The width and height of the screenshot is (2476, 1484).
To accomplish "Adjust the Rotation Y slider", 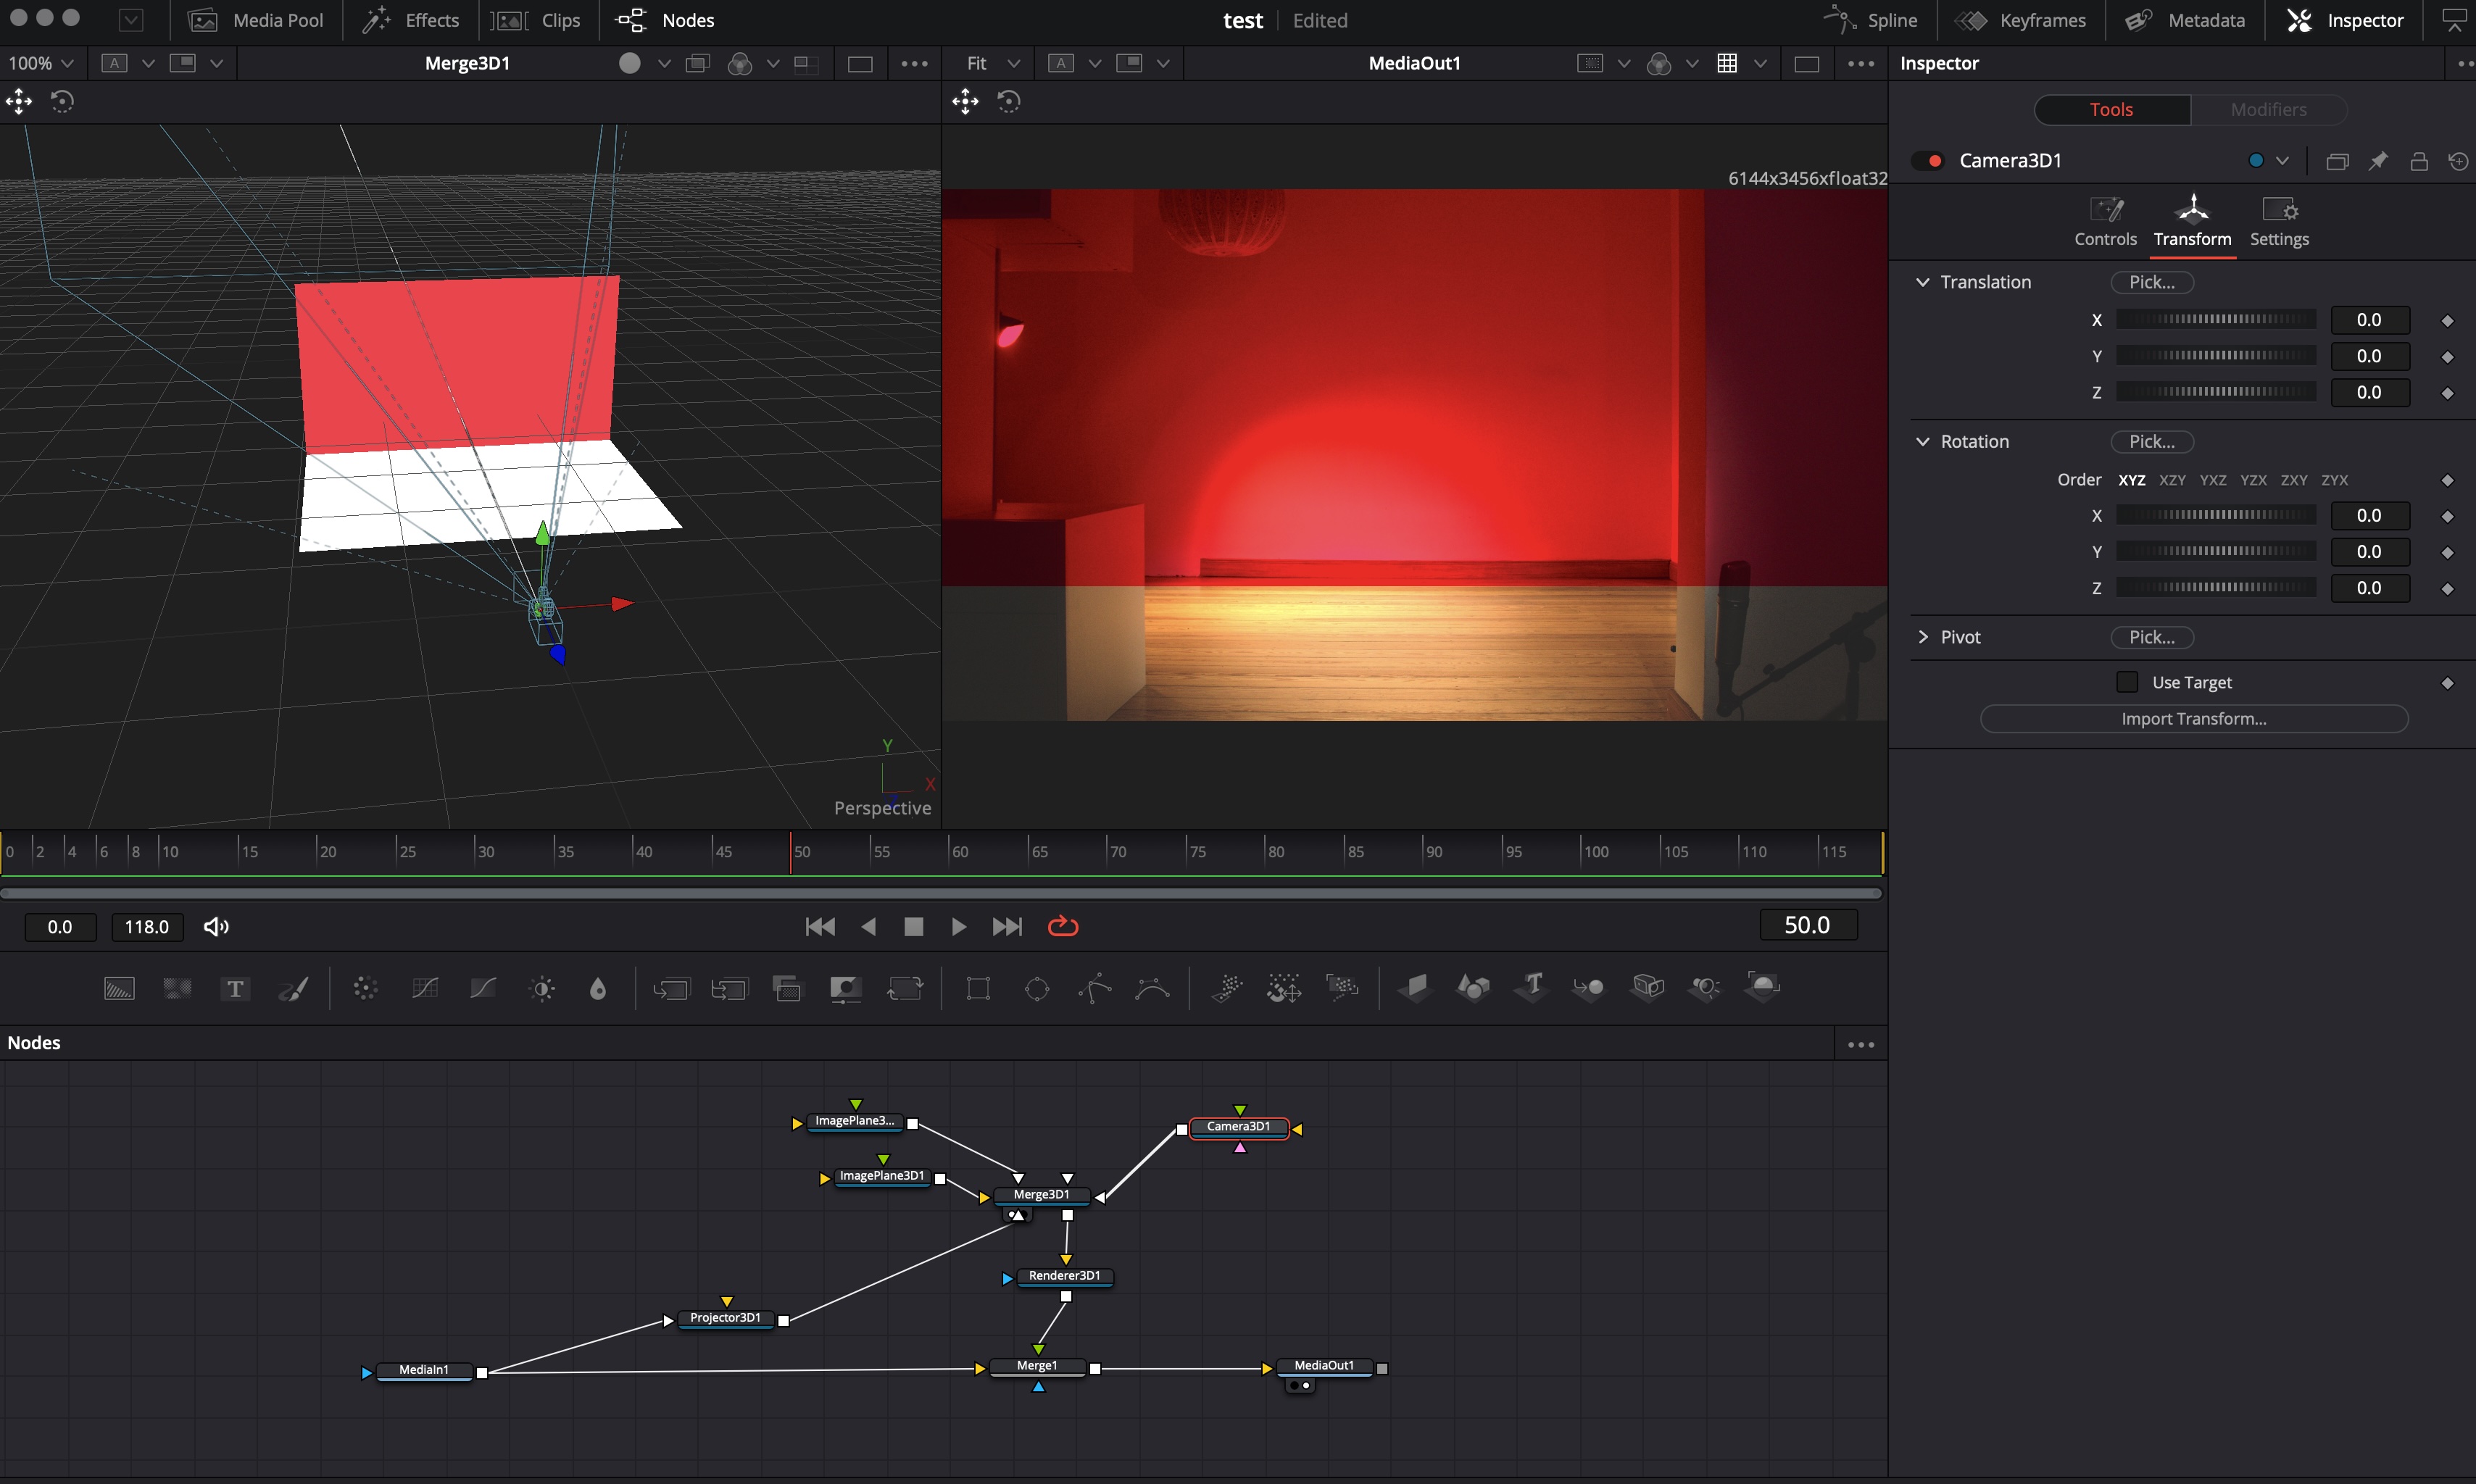I will coord(2216,552).
